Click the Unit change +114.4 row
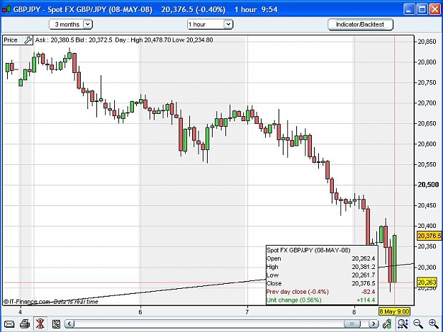 pyautogui.click(x=321, y=300)
